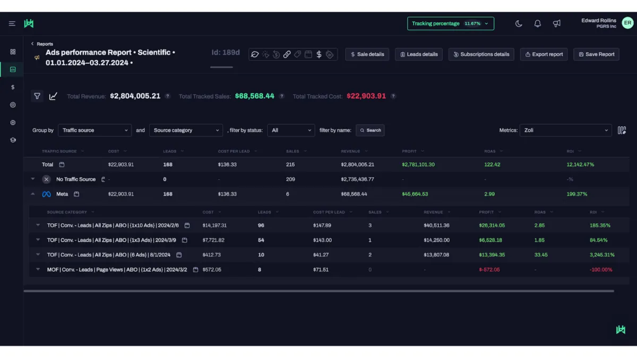
Task: Click the Save Report button
Action: coord(596,54)
